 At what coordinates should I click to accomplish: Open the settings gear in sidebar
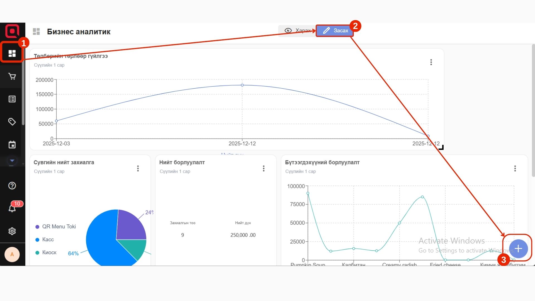12,231
